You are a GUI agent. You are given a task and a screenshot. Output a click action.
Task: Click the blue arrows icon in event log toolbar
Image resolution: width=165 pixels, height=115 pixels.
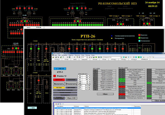63,104
